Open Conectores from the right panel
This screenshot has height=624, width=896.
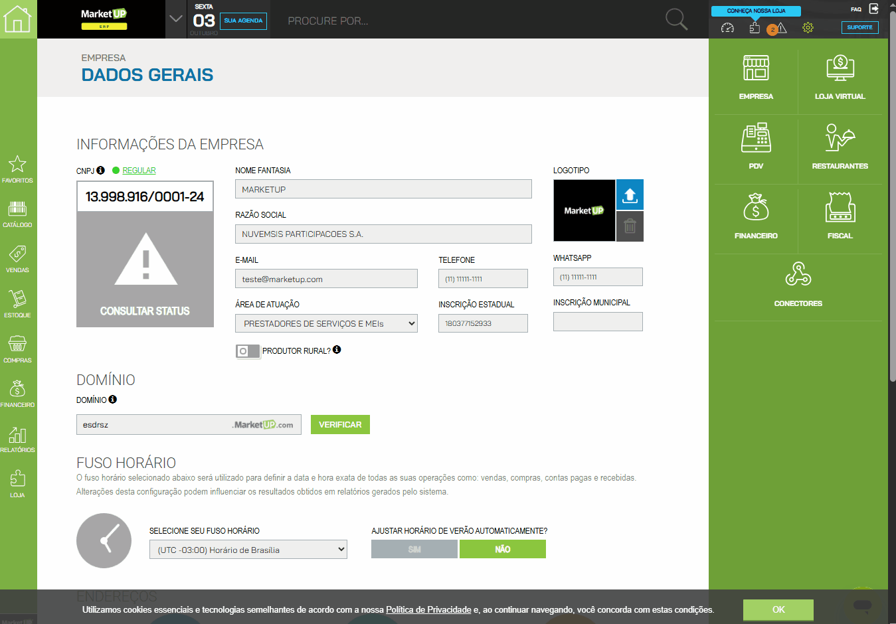pos(798,283)
